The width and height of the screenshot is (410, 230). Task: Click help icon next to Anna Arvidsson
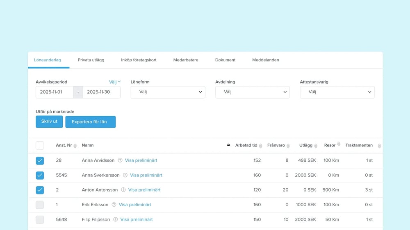tap(120, 160)
